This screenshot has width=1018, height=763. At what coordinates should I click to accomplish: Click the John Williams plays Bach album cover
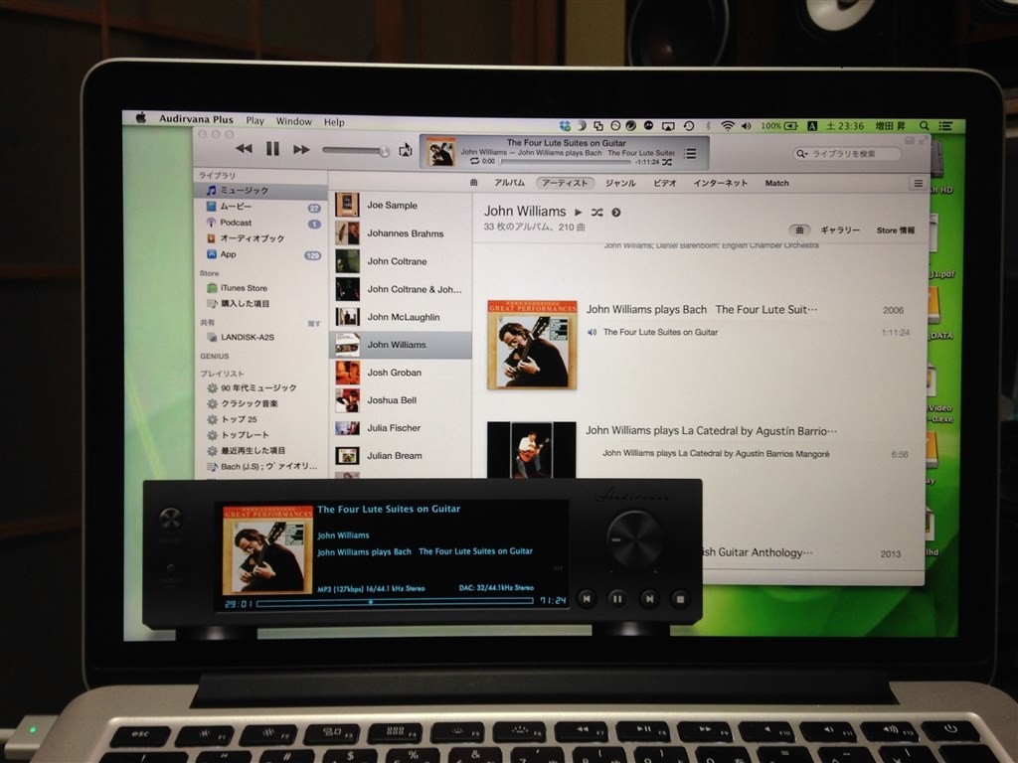[533, 345]
